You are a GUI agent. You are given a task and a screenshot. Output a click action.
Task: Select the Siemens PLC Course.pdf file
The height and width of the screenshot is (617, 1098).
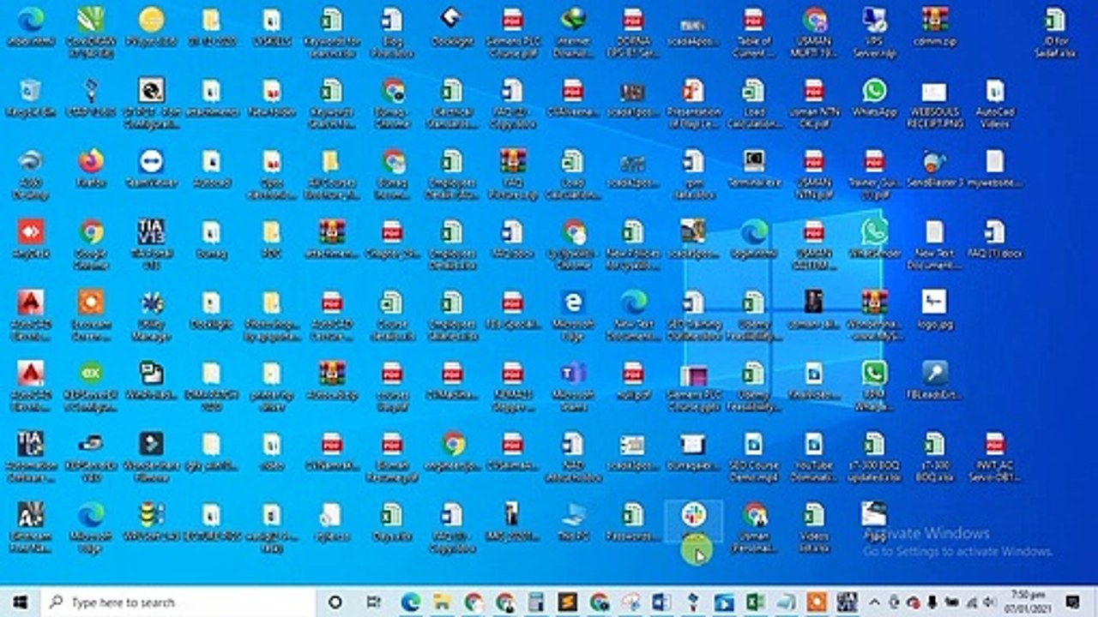coord(512,32)
